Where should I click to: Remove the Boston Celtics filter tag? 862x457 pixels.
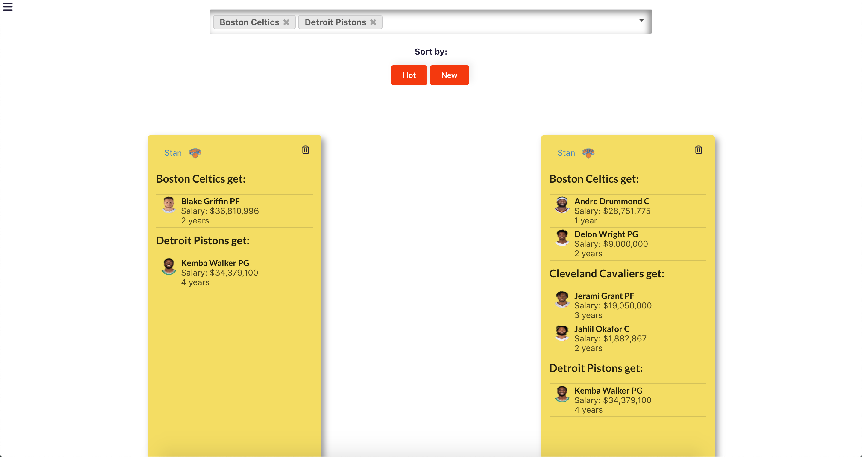coord(286,22)
